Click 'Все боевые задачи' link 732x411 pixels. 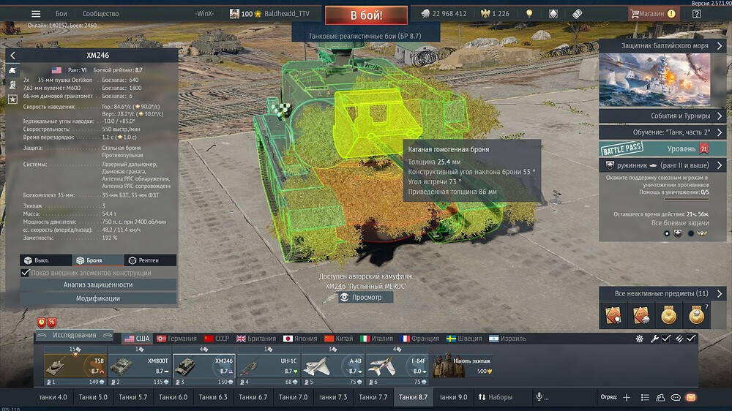pyautogui.click(x=680, y=223)
